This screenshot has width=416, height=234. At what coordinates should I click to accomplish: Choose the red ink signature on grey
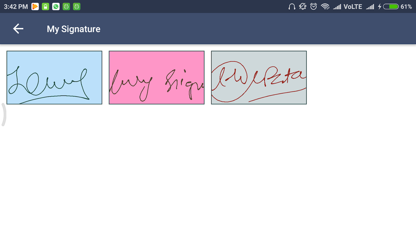(x=259, y=78)
